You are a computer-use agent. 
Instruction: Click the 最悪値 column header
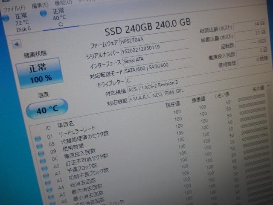click(x=198, y=100)
